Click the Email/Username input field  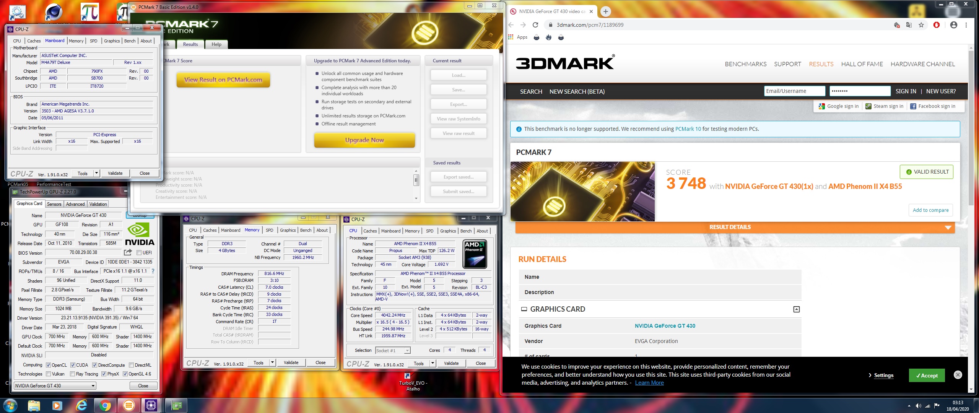tap(795, 91)
